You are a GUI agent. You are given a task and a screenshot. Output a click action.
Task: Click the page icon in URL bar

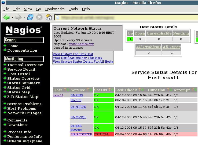pyautogui.click(x=58, y=17)
